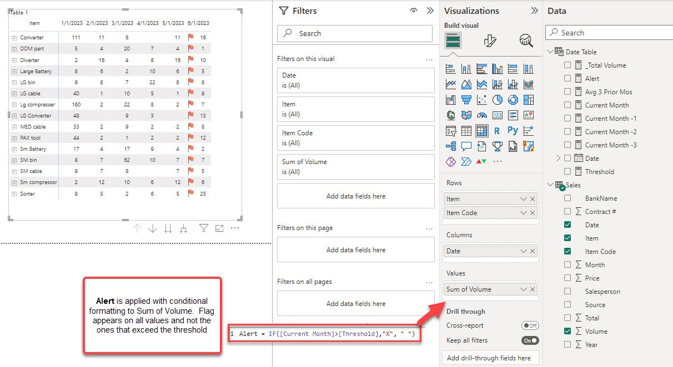Check the Threshold field checkbox

tap(567, 171)
